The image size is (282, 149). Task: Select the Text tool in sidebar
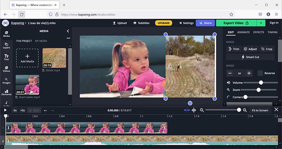point(6,57)
